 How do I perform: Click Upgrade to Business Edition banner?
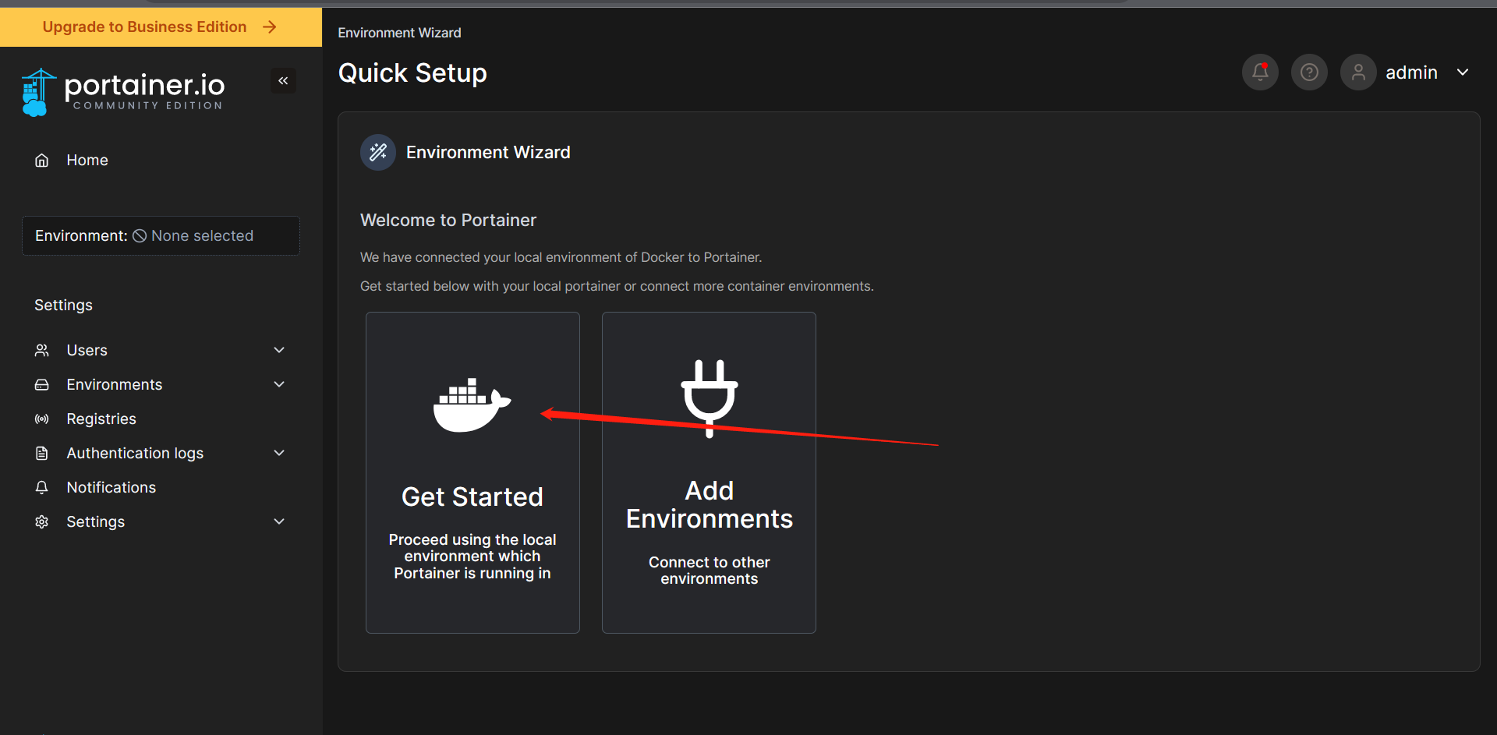click(161, 27)
